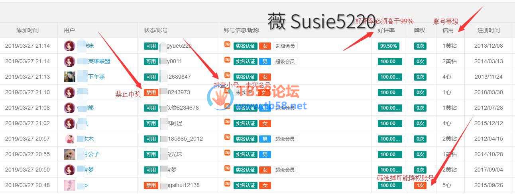The height and width of the screenshot is (195, 515).
Task: Click the orange 禁用 status in 21:10 row
Action: pyautogui.click(x=151, y=92)
